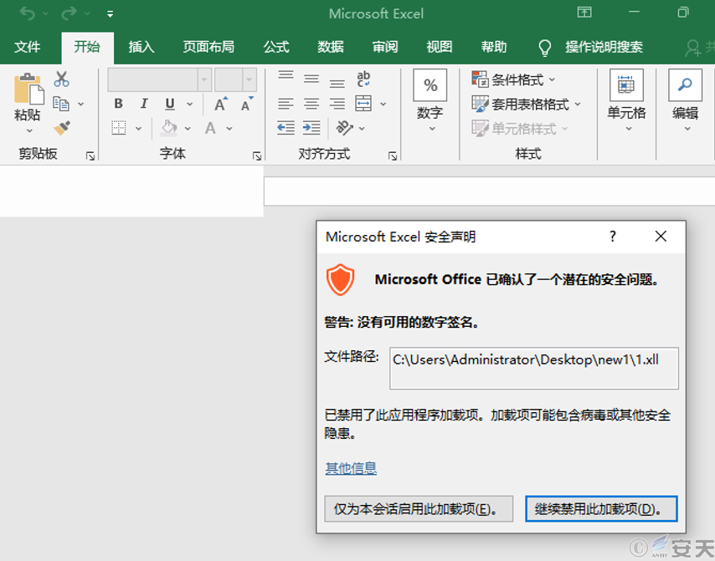
Task: Click Align Left icon
Action: [x=285, y=104]
